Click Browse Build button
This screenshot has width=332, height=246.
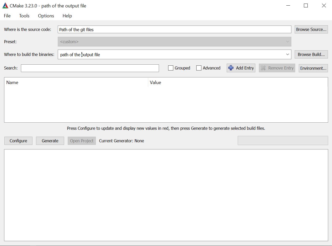tap(311, 54)
